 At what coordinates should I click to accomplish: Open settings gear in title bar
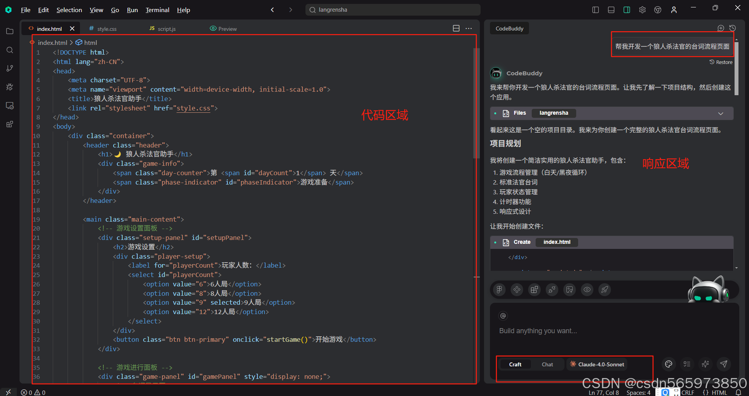coord(642,10)
